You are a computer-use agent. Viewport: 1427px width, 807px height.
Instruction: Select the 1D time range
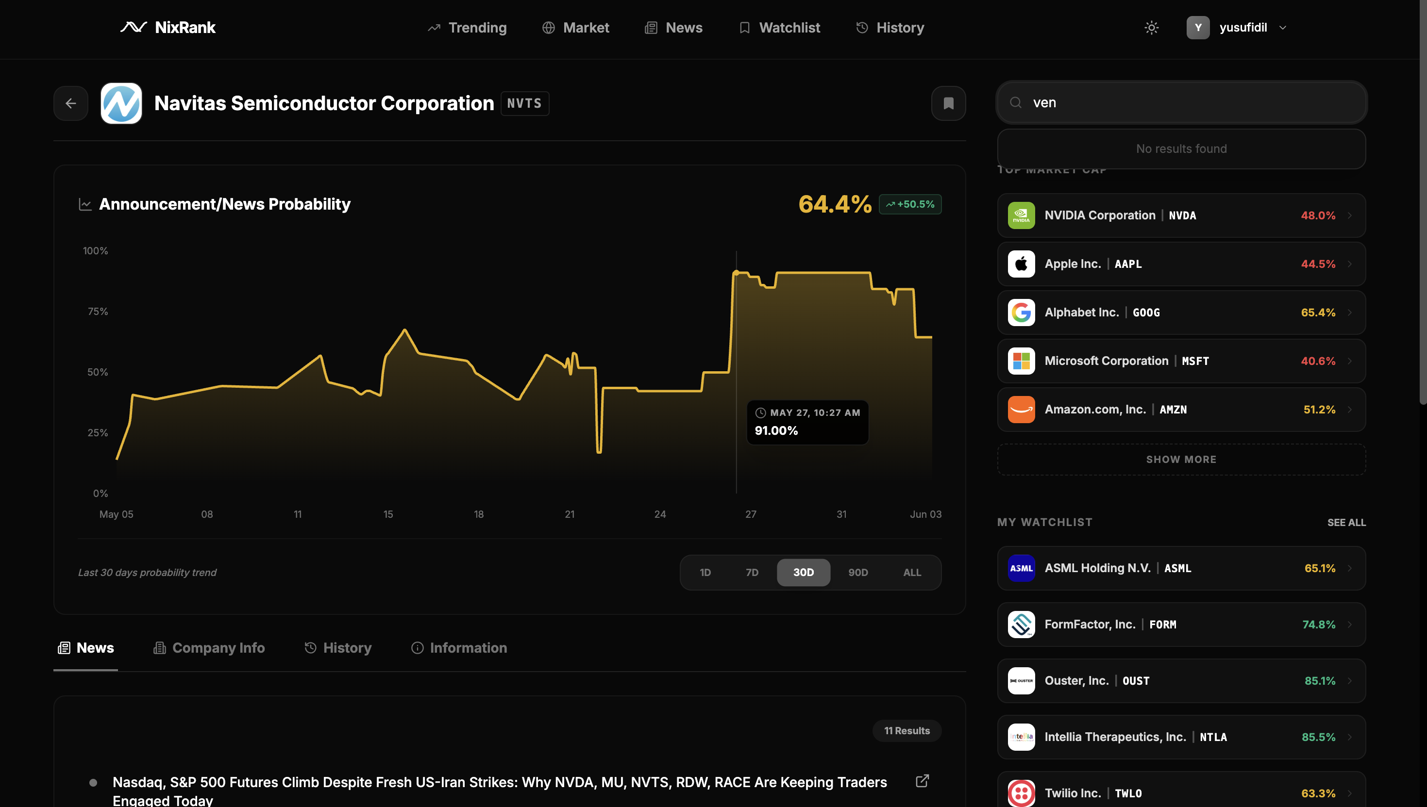pyautogui.click(x=705, y=573)
